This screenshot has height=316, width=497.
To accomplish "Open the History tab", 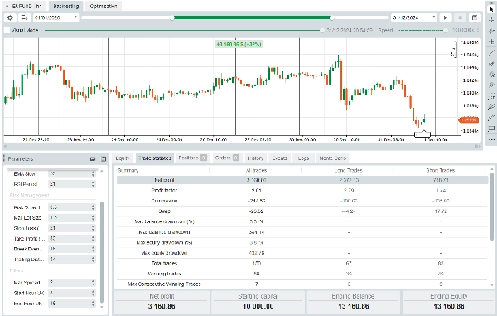I will [255, 158].
